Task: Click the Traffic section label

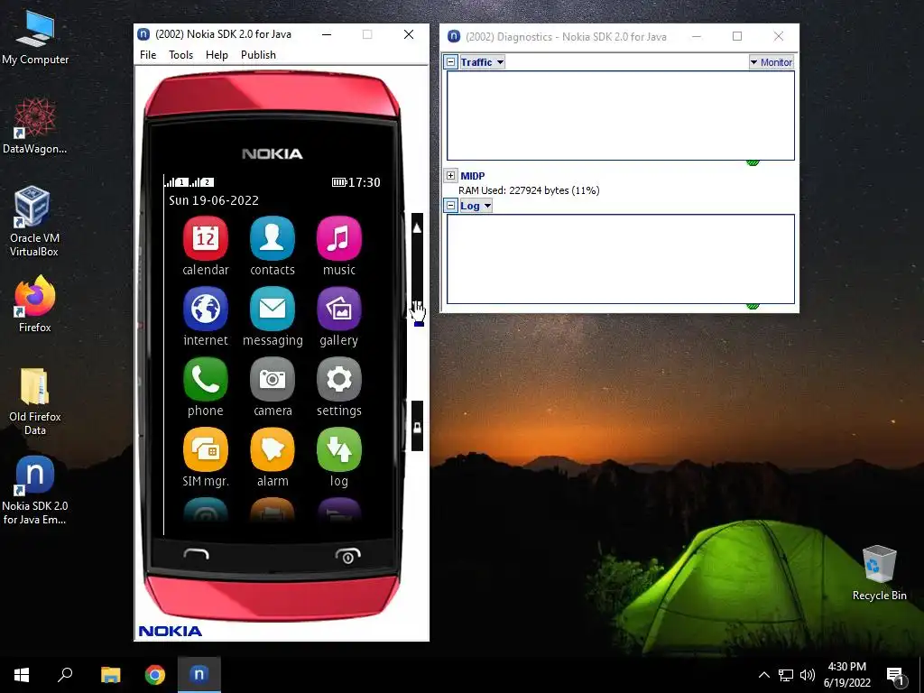Action: click(476, 62)
